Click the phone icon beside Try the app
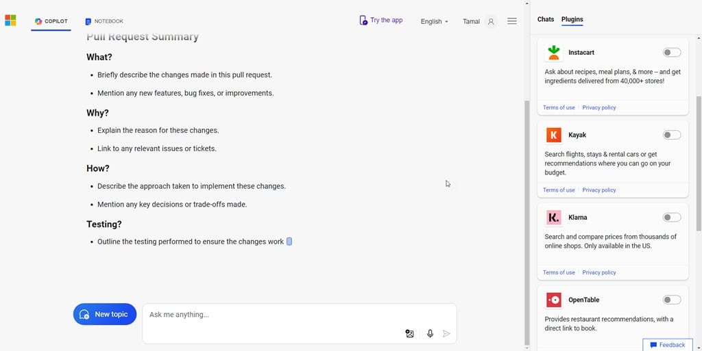The height and width of the screenshot is (351, 702). point(363,20)
